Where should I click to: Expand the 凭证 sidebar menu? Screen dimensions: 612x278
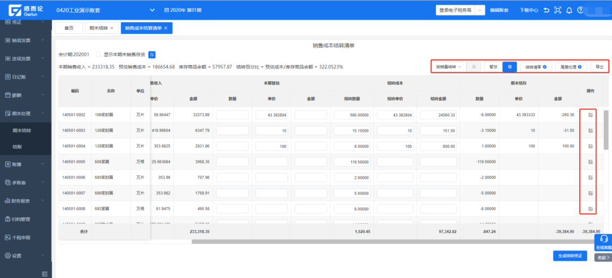click(25, 22)
